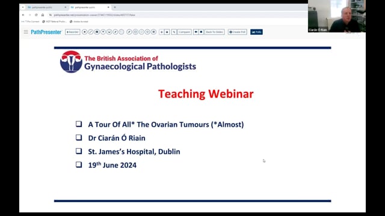385x216 pixels.
Task: Select the pencil annotation tool icon
Action: pyautogui.click(x=129, y=32)
